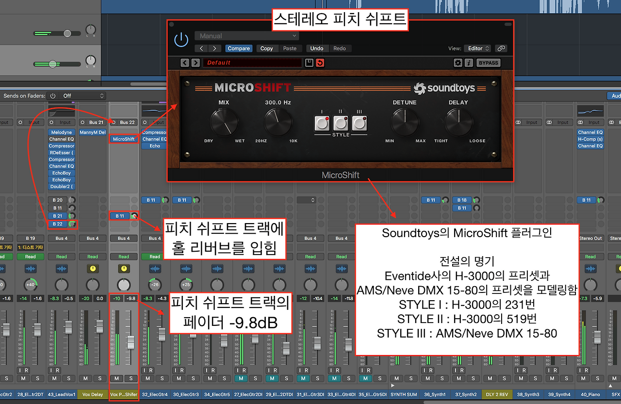Screen dimensions: 621x404
Task: Open the Doubler2 plugin slot
Action: pos(62,187)
